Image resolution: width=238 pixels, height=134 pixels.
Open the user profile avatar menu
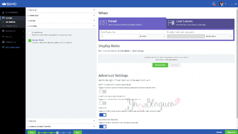[x=221, y=4]
